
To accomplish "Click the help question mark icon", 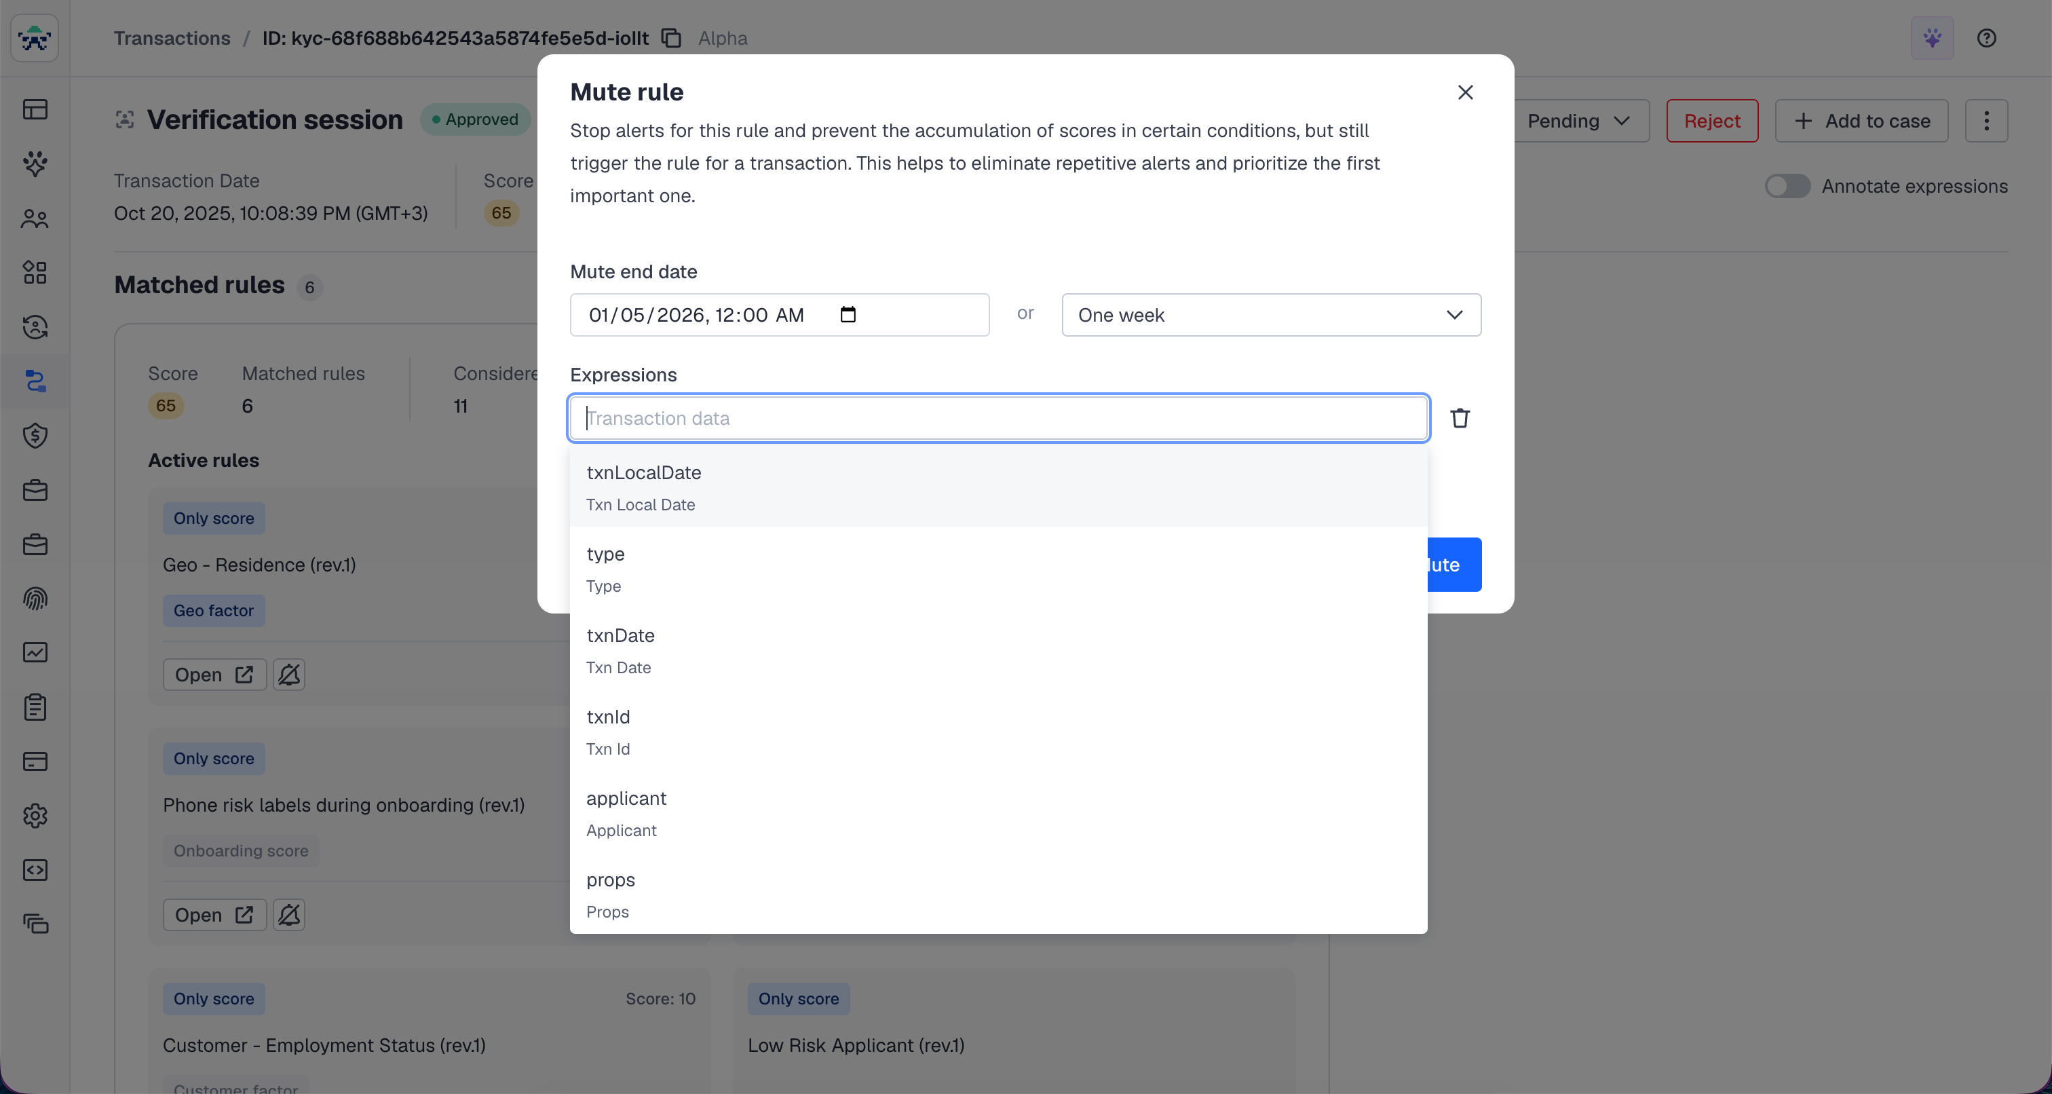I will [x=1986, y=38].
